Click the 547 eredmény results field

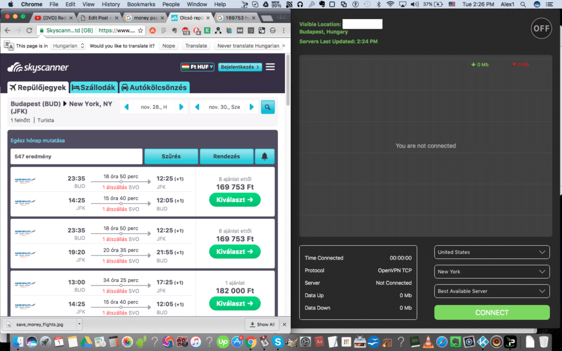(76, 156)
